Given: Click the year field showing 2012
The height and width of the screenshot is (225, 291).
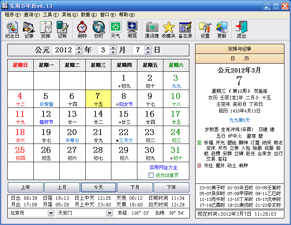Looking at the screenshot, I should 64,50.
